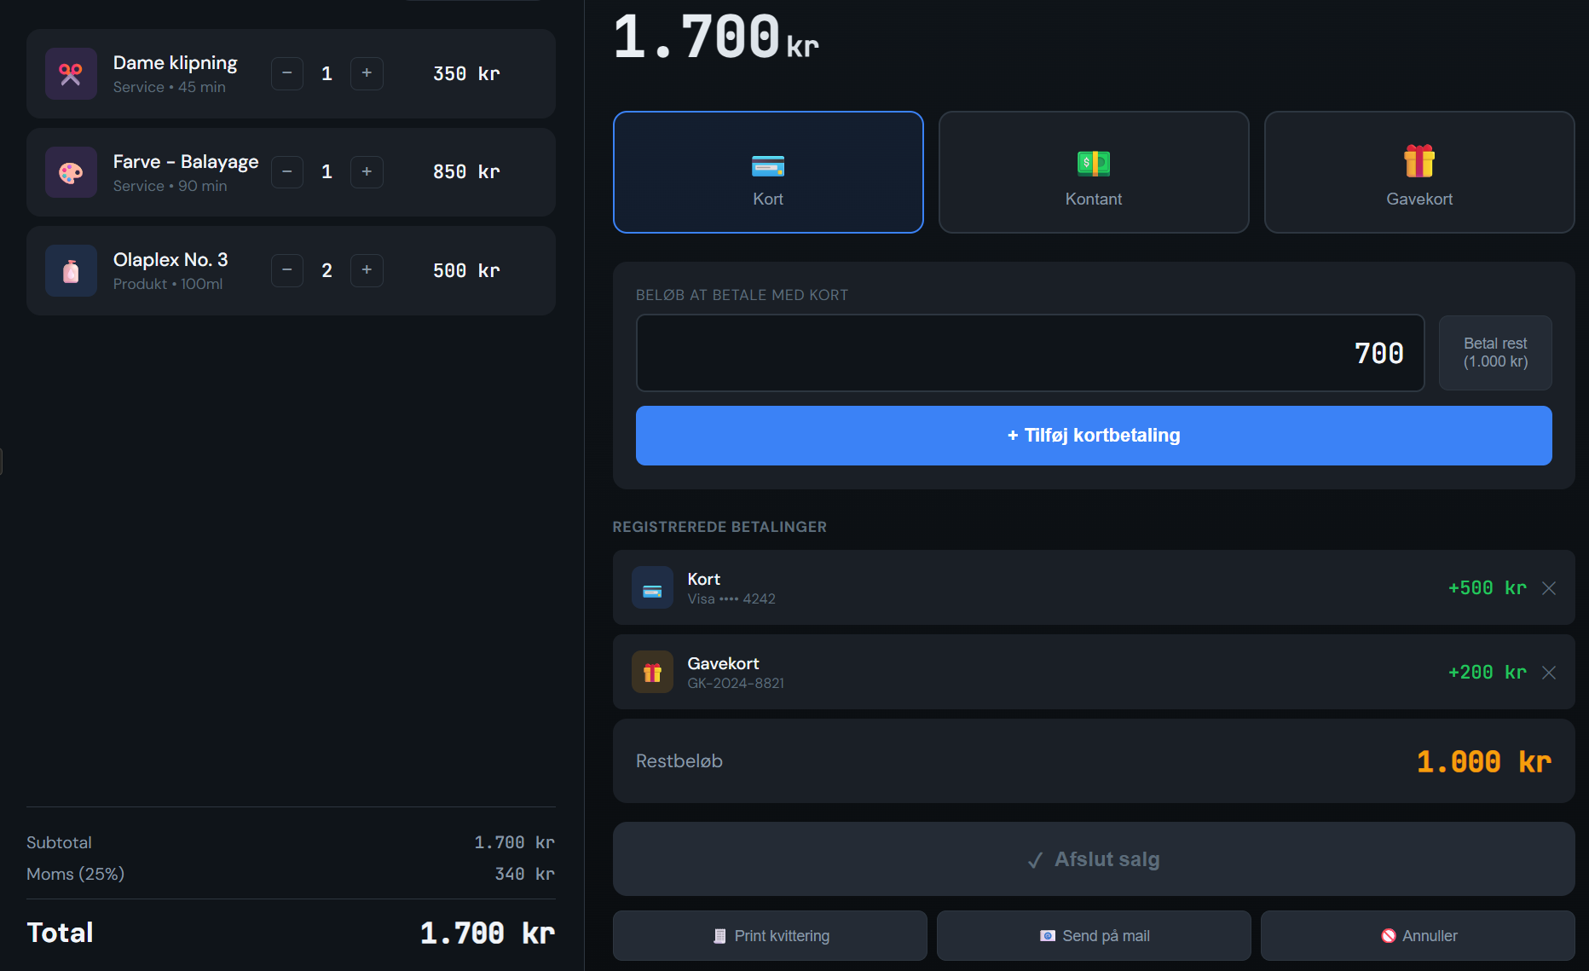This screenshot has height=971, width=1589.
Task: Increase Farve - Balayage quantity
Action: pos(367,172)
